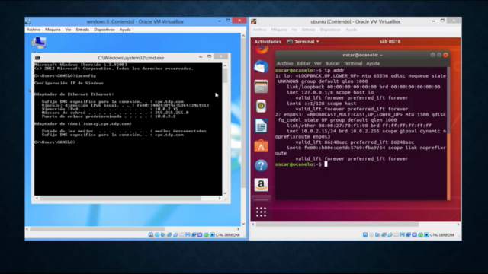The image size is (488, 274).
Task: Show applications grid in Ubuntu dock
Action: coord(261,212)
